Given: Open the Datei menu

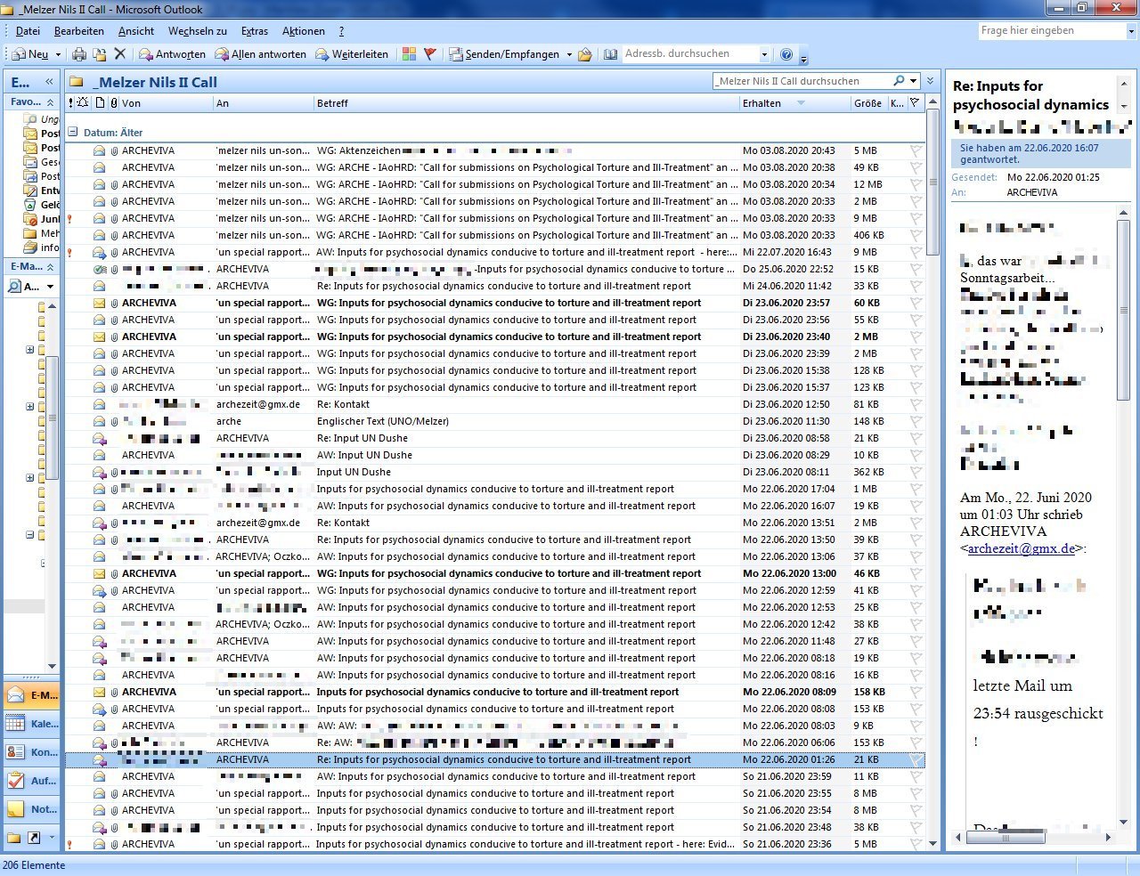Looking at the screenshot, I should click(x=28, y=31).
